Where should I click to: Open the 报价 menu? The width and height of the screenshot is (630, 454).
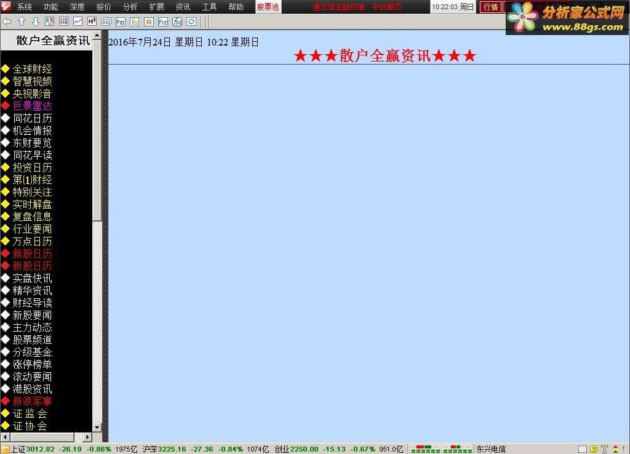pyautogui.click(x=103, y=7)
